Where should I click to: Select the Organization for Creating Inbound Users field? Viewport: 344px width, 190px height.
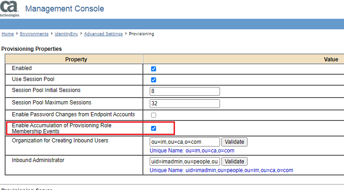185,142
